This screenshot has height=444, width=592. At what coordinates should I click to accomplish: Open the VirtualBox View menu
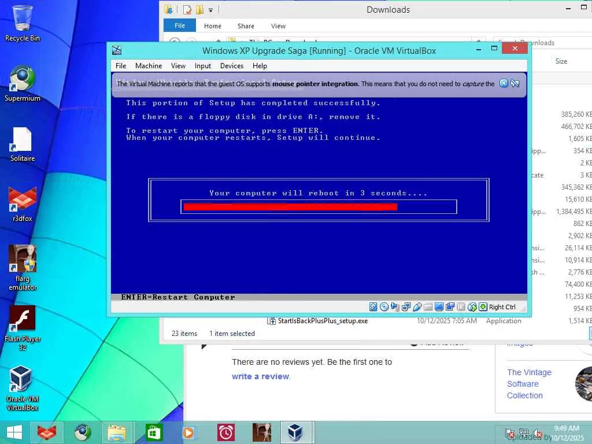[x=178, y=66]
